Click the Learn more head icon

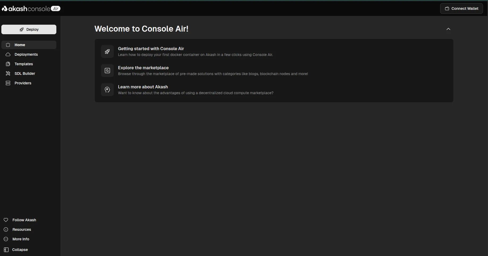[107, 90]
